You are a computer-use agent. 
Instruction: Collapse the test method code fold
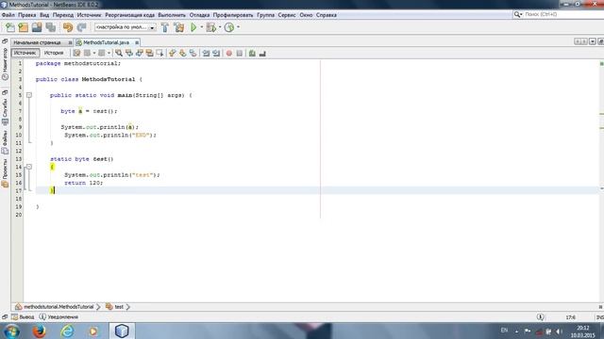point(29,167)
